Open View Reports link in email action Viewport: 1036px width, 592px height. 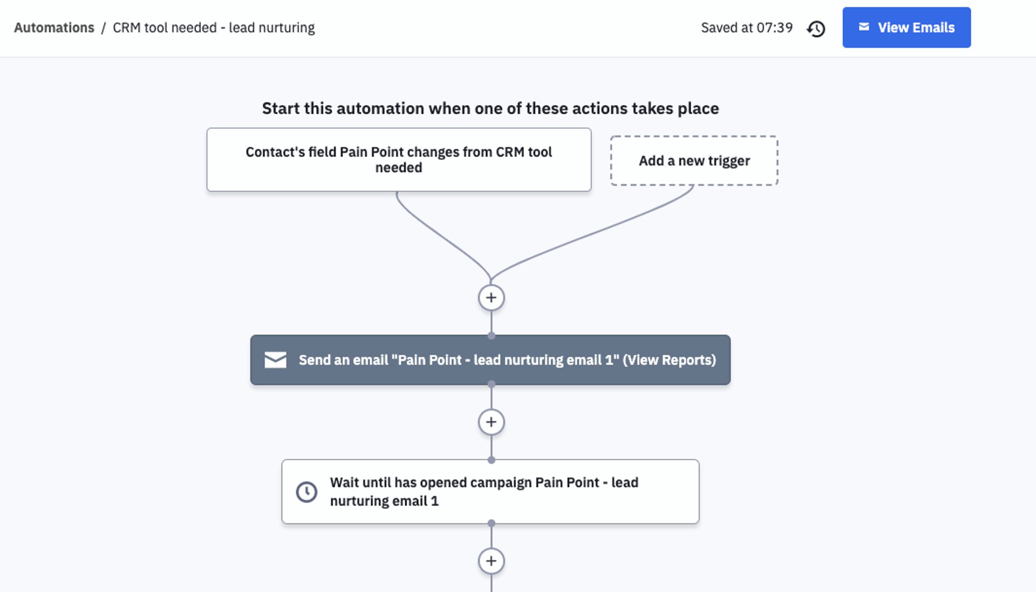point(669,360)
